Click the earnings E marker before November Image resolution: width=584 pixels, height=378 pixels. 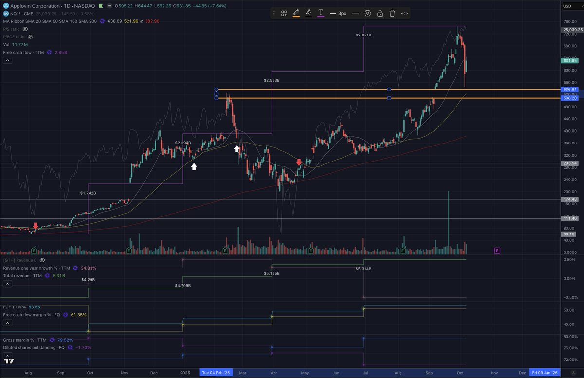[x=128, y=250]
